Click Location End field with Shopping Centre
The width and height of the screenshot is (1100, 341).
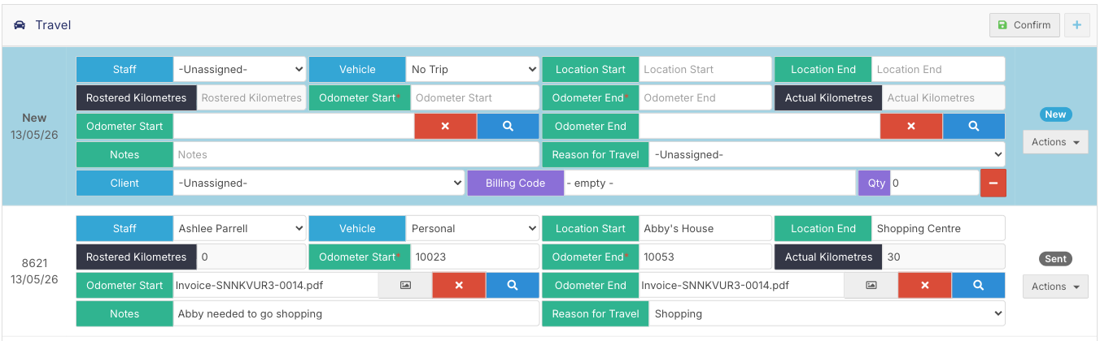938,229
